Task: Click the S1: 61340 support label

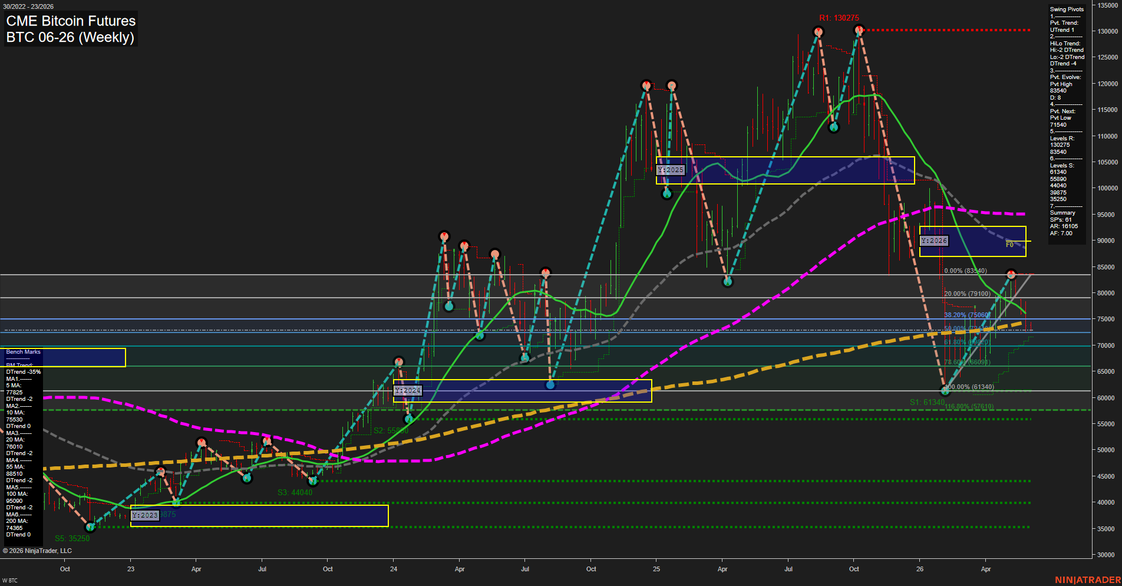Action: tap(927, 402)
